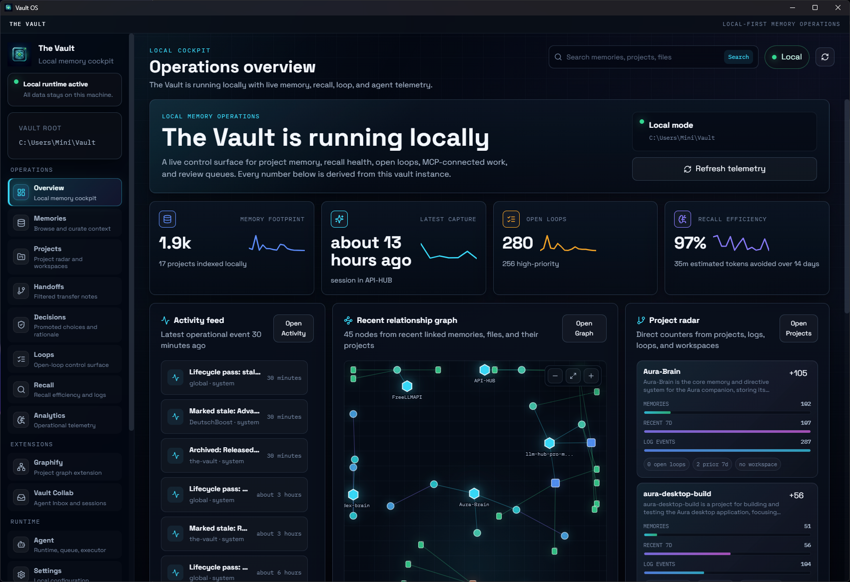Click the sidebar scrollbar
850x582 pixels.
131,232
